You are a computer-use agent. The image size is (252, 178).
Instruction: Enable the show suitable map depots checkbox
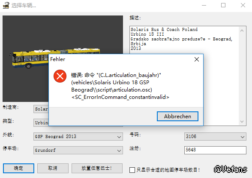coord(132,170)
